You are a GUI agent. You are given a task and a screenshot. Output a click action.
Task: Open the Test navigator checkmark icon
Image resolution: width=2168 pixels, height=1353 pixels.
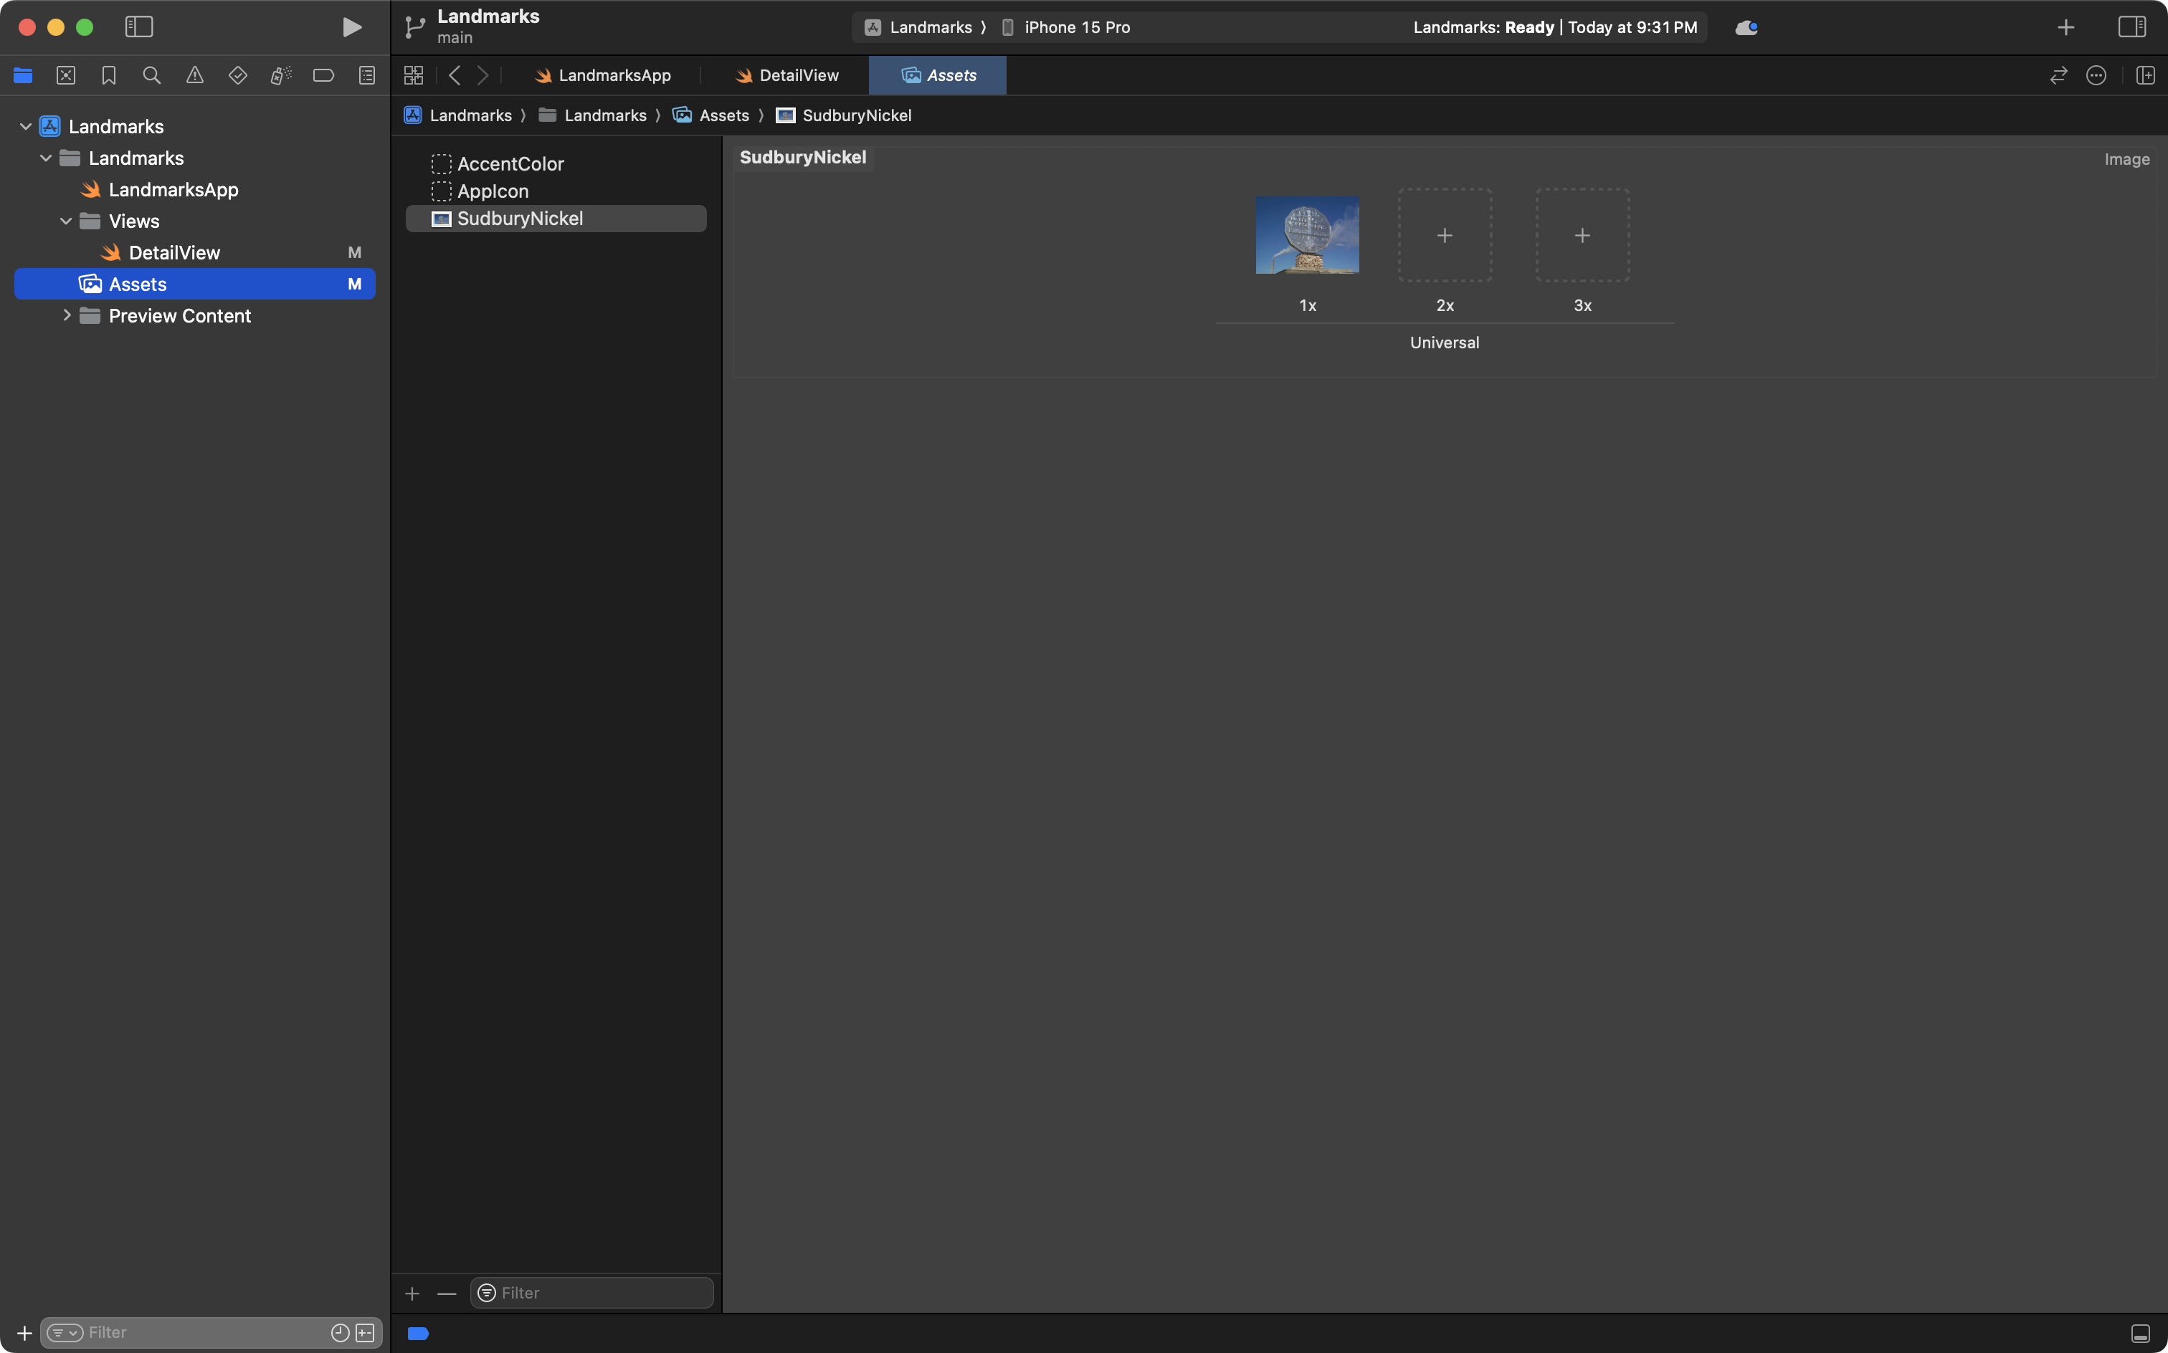(238, 75)
